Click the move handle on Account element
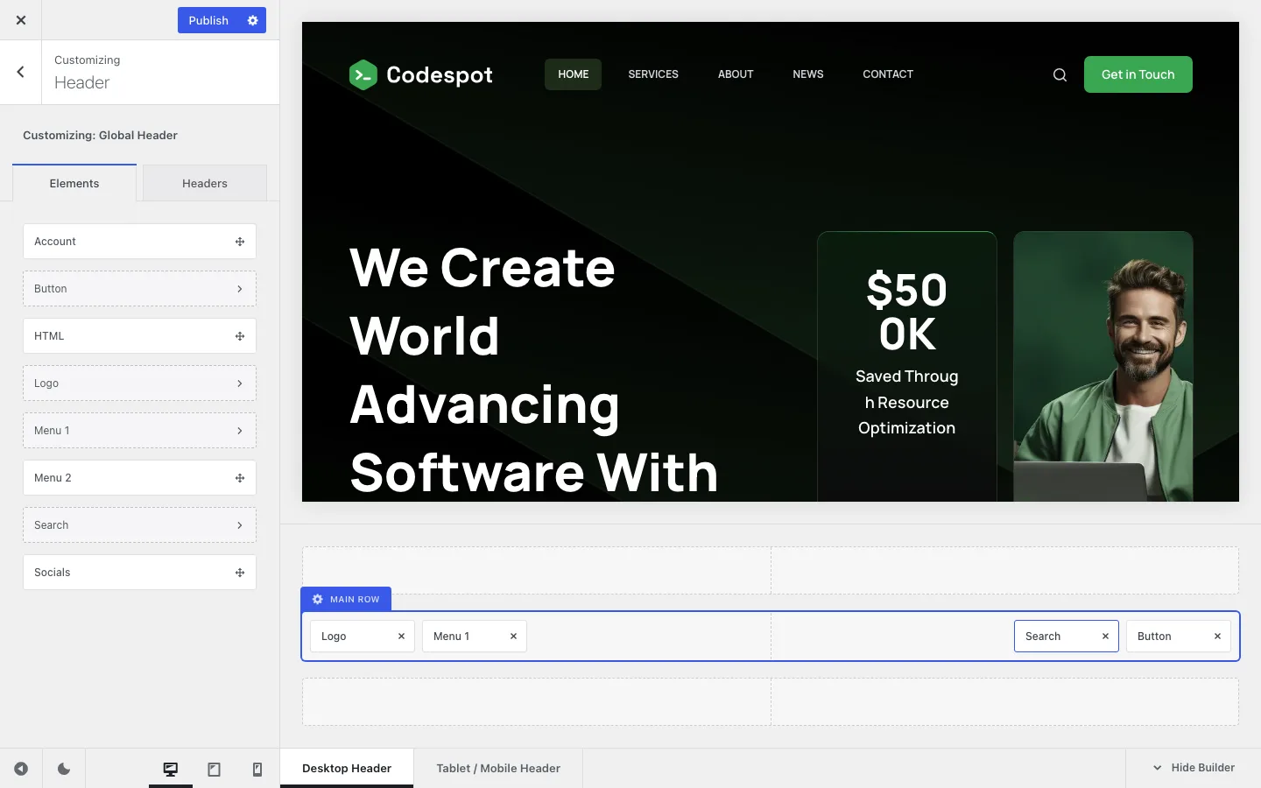The height and width of the screenshot is (788, 1261). click(240, 242)
